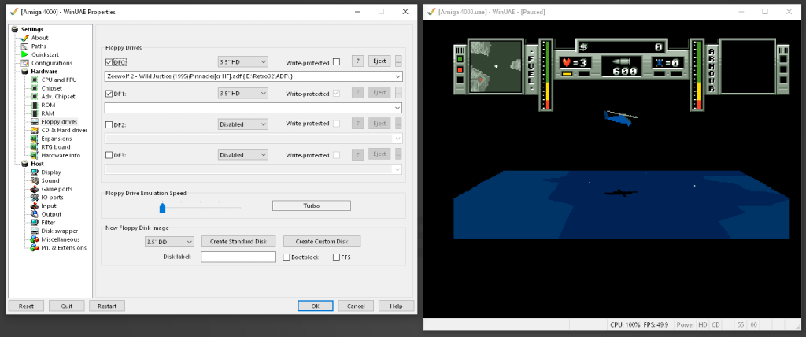Select the ROM settings page
Screen dimensions: 806x337
48,105
